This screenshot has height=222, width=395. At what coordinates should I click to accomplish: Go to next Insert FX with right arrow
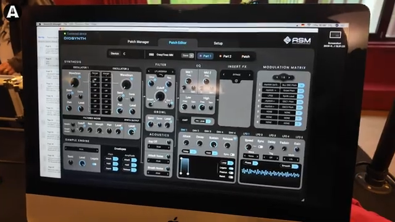tap(249, 75)
